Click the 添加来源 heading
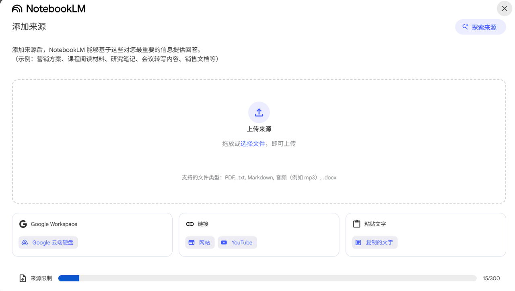515x291 pixels. click(x=29, y=26)
